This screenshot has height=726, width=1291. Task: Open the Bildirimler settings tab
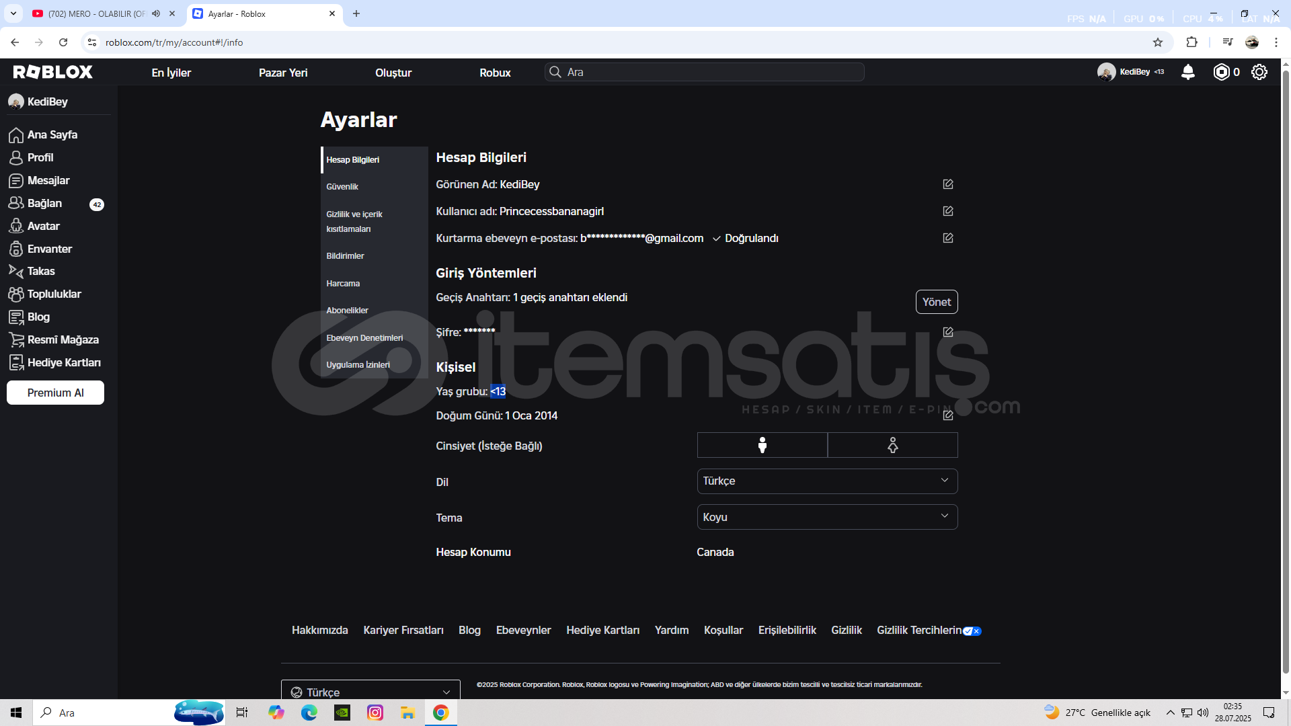(x=375, y=256)
